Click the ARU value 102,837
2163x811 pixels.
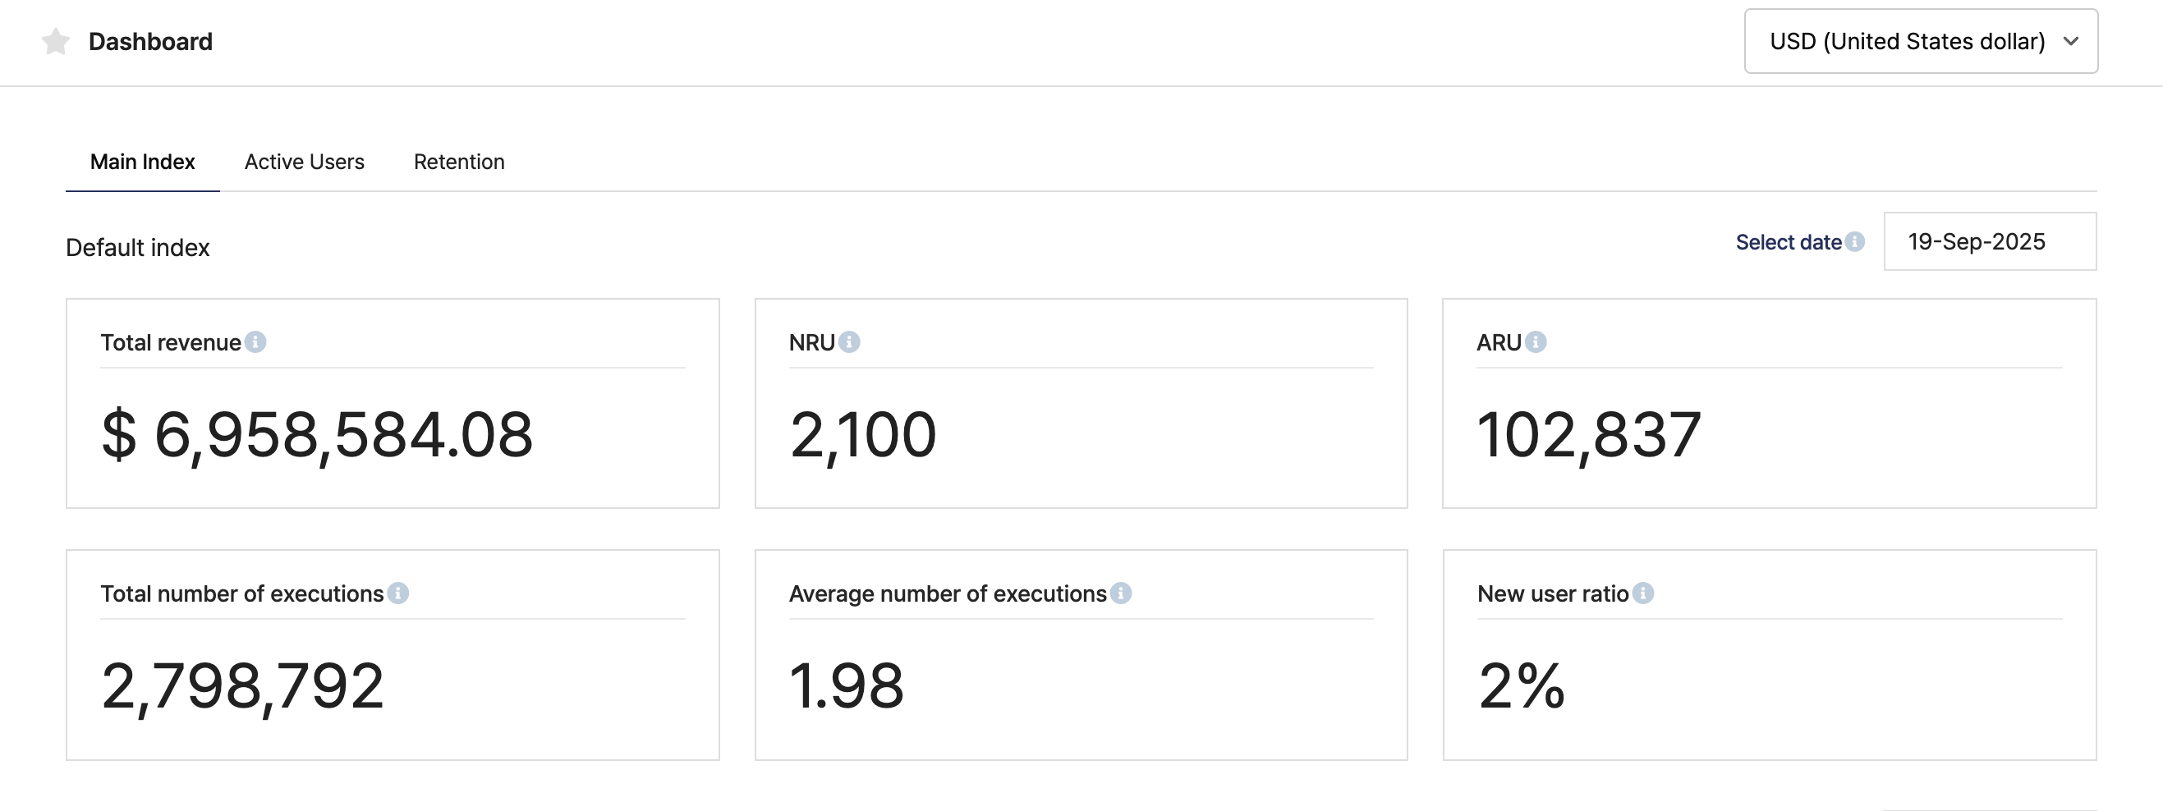coord(1589,435)
